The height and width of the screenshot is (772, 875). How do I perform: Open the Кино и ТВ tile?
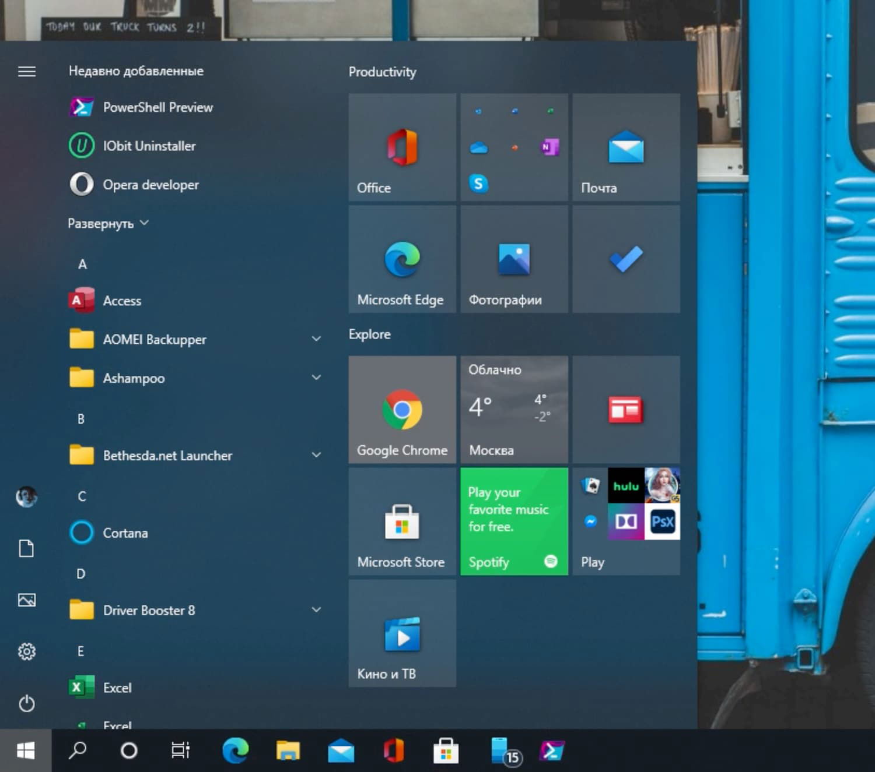pyautogui.click(x=402, y=633)
